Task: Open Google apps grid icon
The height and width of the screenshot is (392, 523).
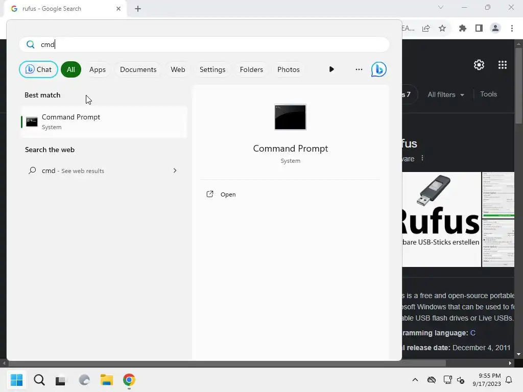Action: pos(503,65)
